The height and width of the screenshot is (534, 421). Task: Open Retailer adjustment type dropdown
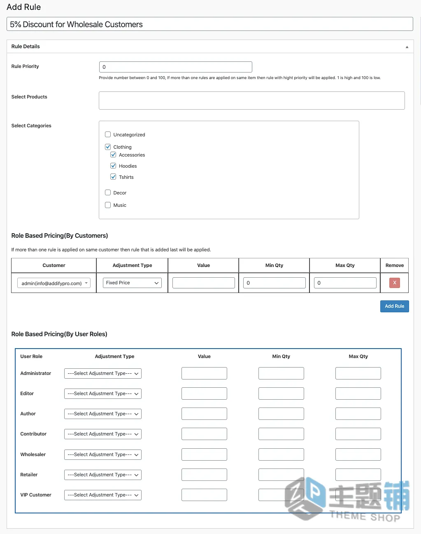(x=103, y=475)
